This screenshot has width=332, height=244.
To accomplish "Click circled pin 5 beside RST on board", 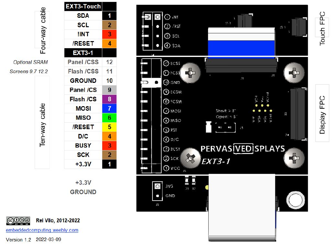I will 166,130.
